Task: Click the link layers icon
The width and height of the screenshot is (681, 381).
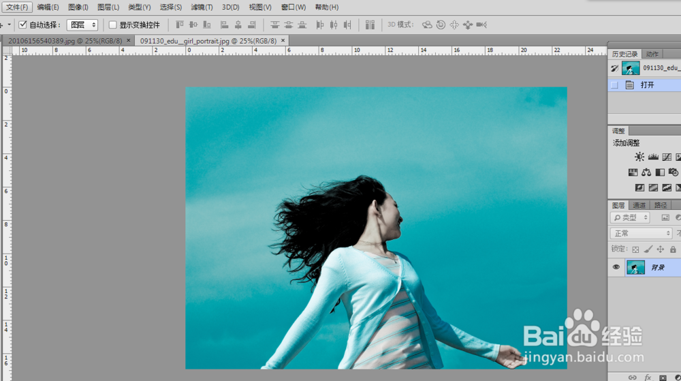Action: (x=633, y=378)
